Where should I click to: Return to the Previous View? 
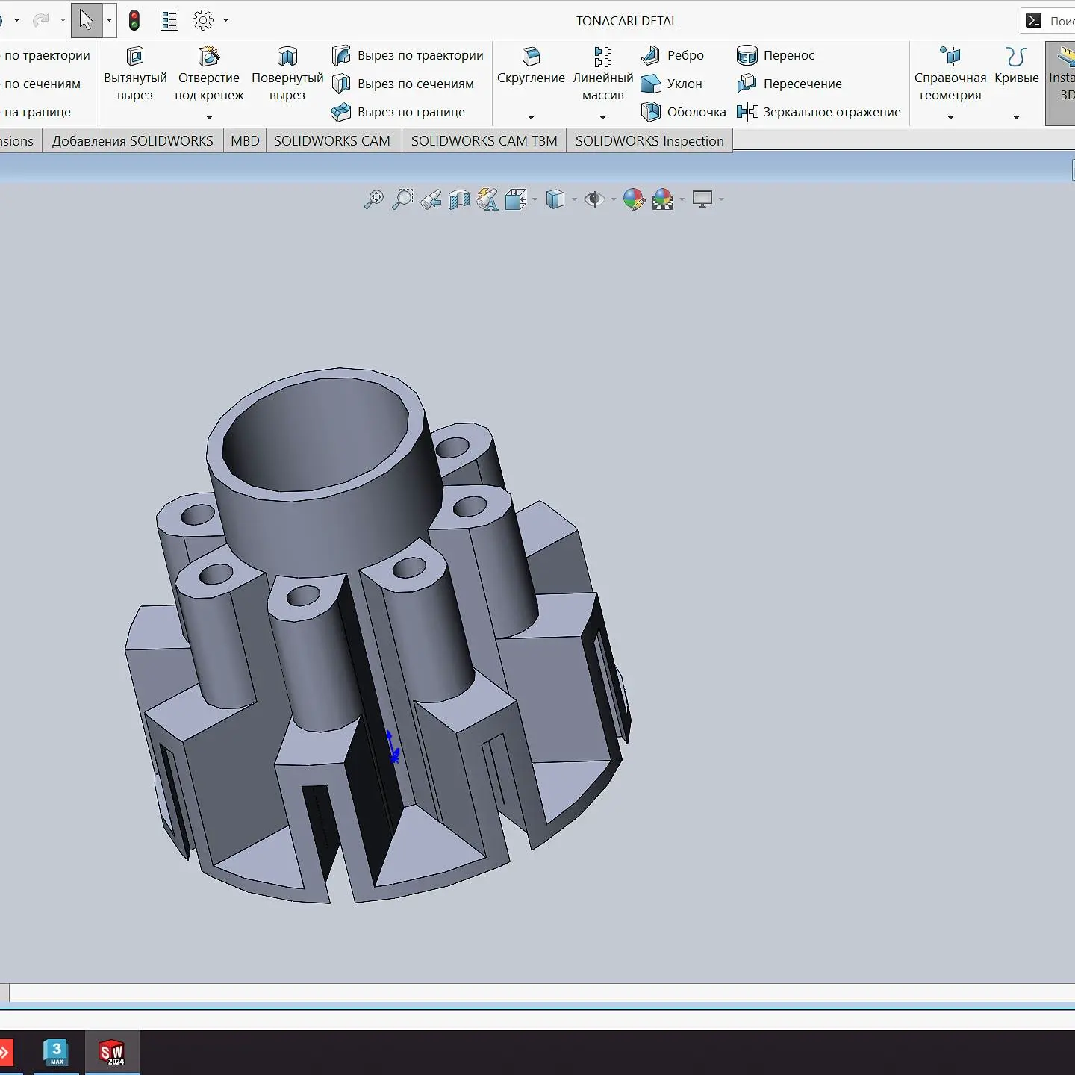[x=431, y=199]
